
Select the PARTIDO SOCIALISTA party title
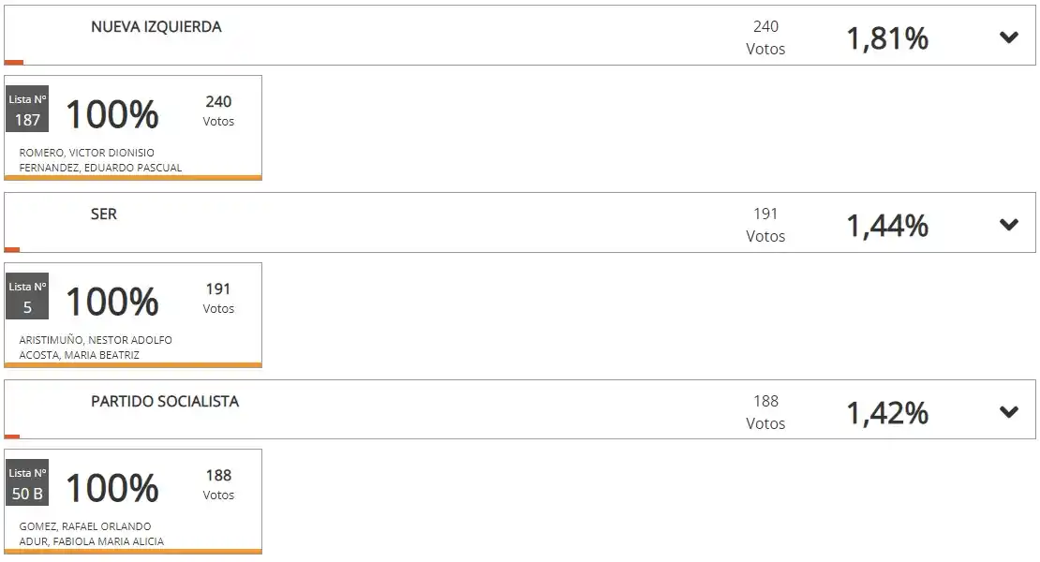click(x=165, y=401)
